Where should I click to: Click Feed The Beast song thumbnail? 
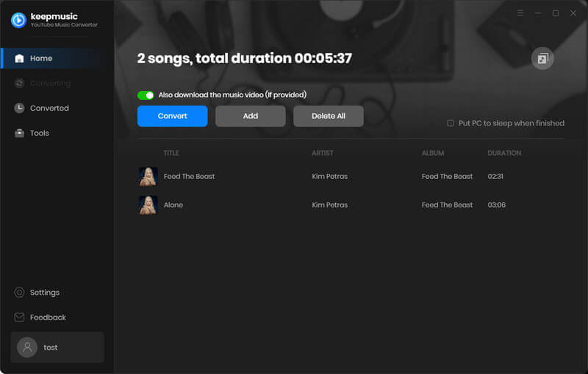[148, 177]
